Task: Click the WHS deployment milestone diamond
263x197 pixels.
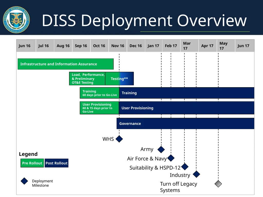Action: pos(119,139)
